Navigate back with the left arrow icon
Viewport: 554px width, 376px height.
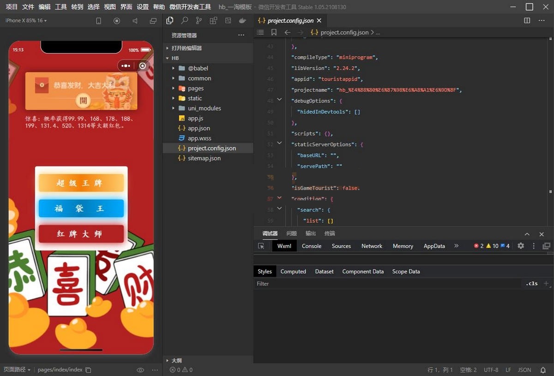tap(287, 32)
